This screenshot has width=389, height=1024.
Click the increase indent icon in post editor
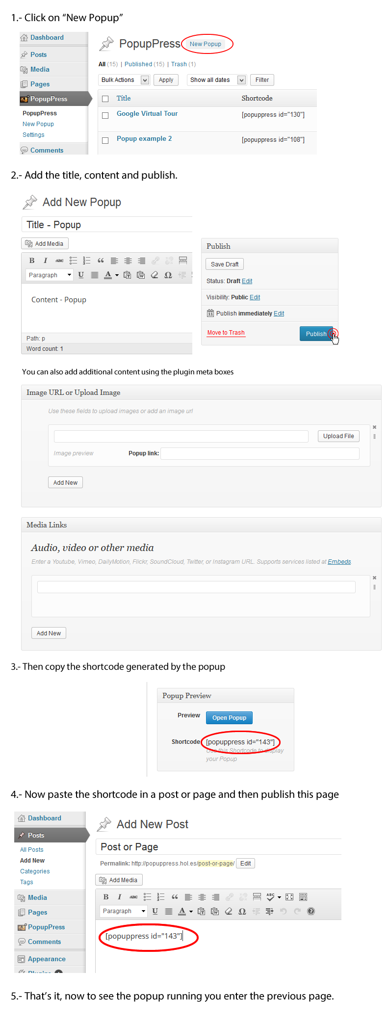(269, 911)
